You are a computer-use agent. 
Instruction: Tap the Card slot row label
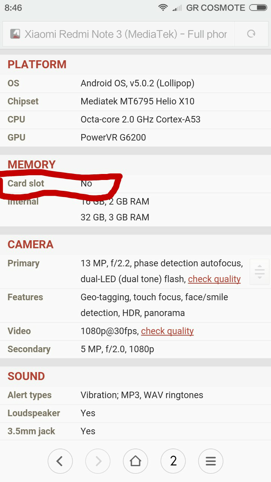tap(26, 183)
